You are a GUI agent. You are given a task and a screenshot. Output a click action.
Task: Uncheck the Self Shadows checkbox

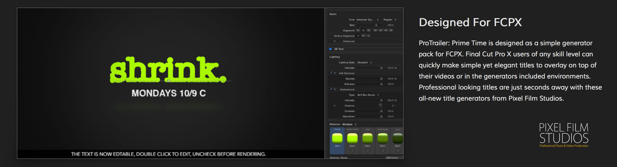331,73
